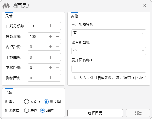Click the 创建 button

coord(138,113)
